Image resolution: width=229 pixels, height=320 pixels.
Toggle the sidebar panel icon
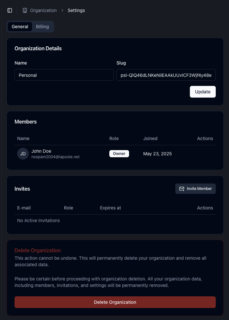point(10,10)
